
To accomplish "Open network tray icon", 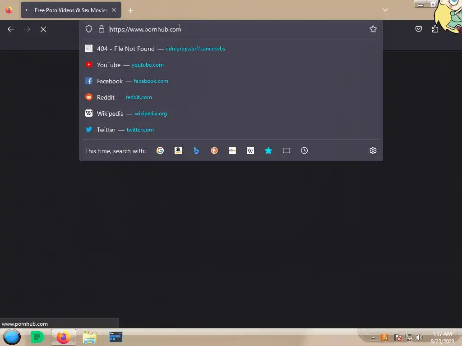I will pos(408,337).
